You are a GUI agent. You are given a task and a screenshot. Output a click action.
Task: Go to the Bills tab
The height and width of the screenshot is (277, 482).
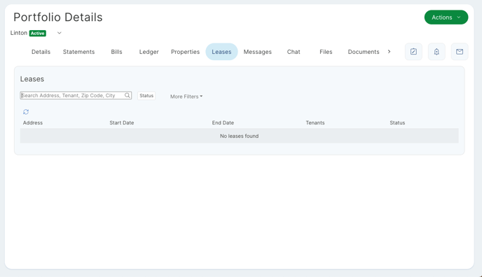(116, 52)
